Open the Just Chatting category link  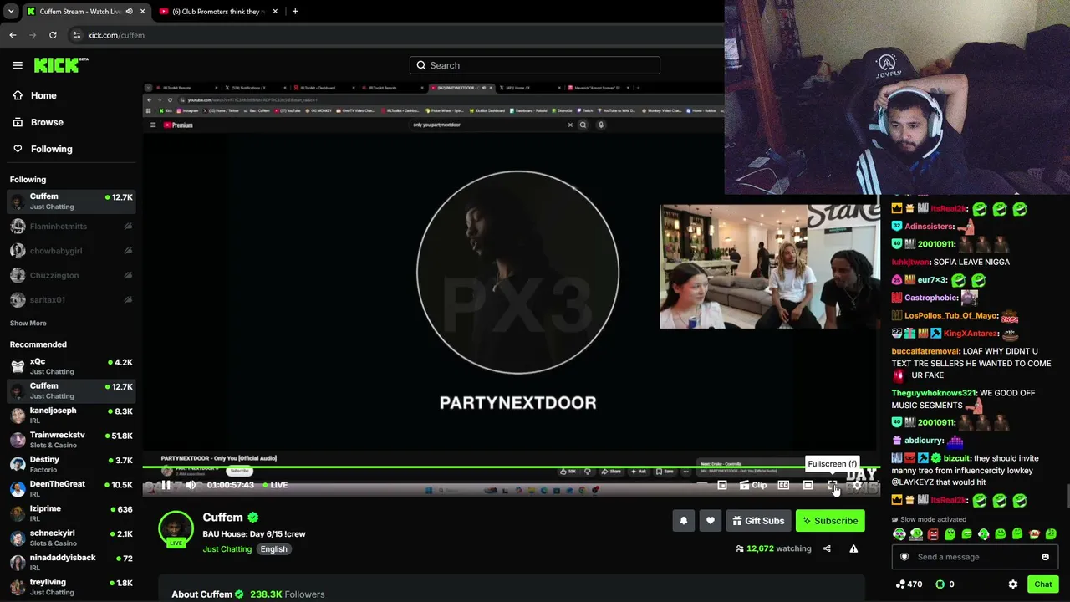pos(227,549)
